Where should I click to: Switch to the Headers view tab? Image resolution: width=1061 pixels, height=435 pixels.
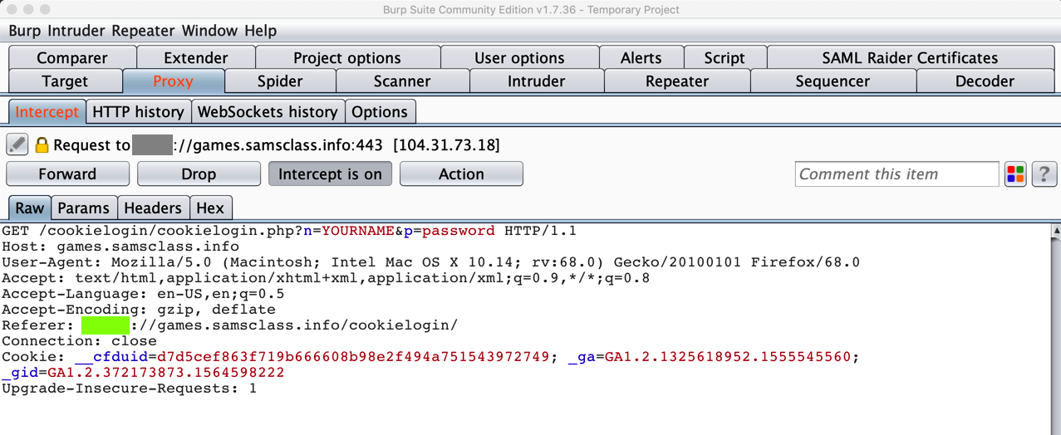point(153,208)
